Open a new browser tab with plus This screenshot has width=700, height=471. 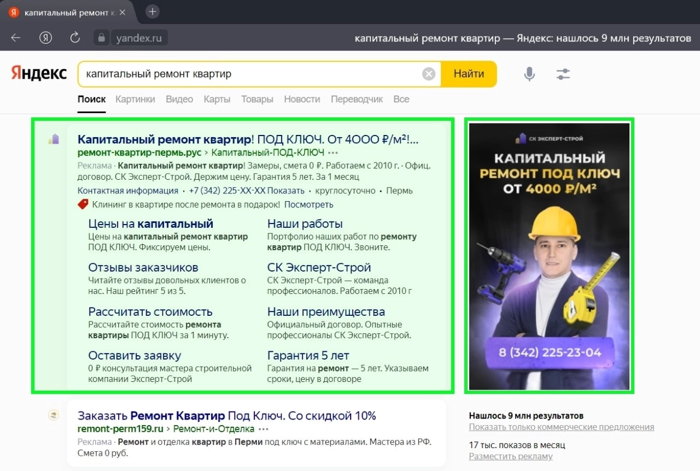click(153, 11)
